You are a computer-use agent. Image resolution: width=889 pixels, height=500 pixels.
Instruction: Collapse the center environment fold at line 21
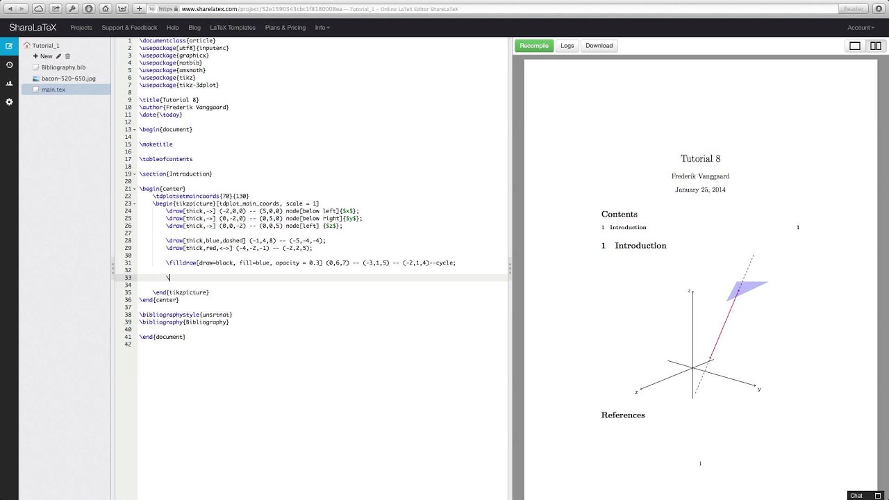pyautogui.click(x=135, y=189)
